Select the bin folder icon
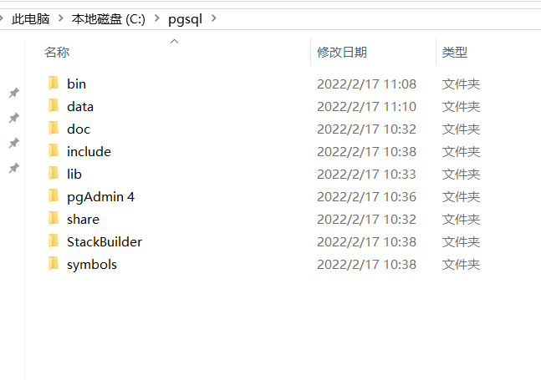This screenshot has width=541, height=380. click(x=54, y=84)
